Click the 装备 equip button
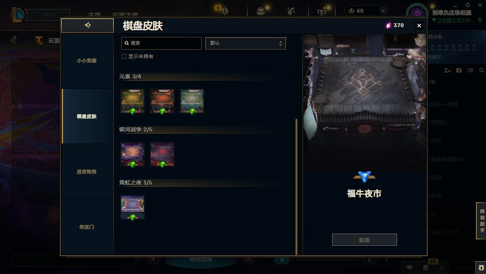This screenshot has height=274, width=486. (x=364, y=240)
